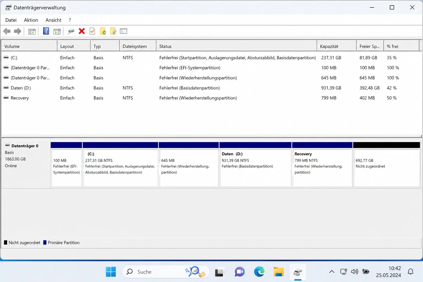Click the drive icon of Recovery row
Viewport: 423px width, 282px height.
tap(6, 98)
